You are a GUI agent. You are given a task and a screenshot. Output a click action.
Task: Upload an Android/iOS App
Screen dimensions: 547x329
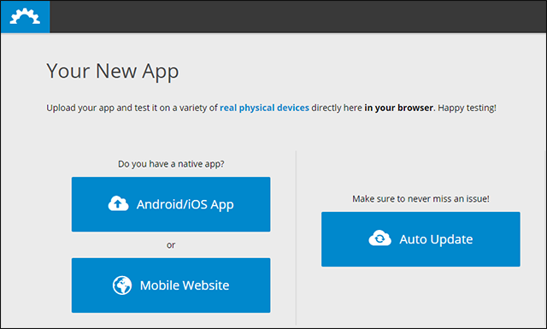(x=171, y=204)
